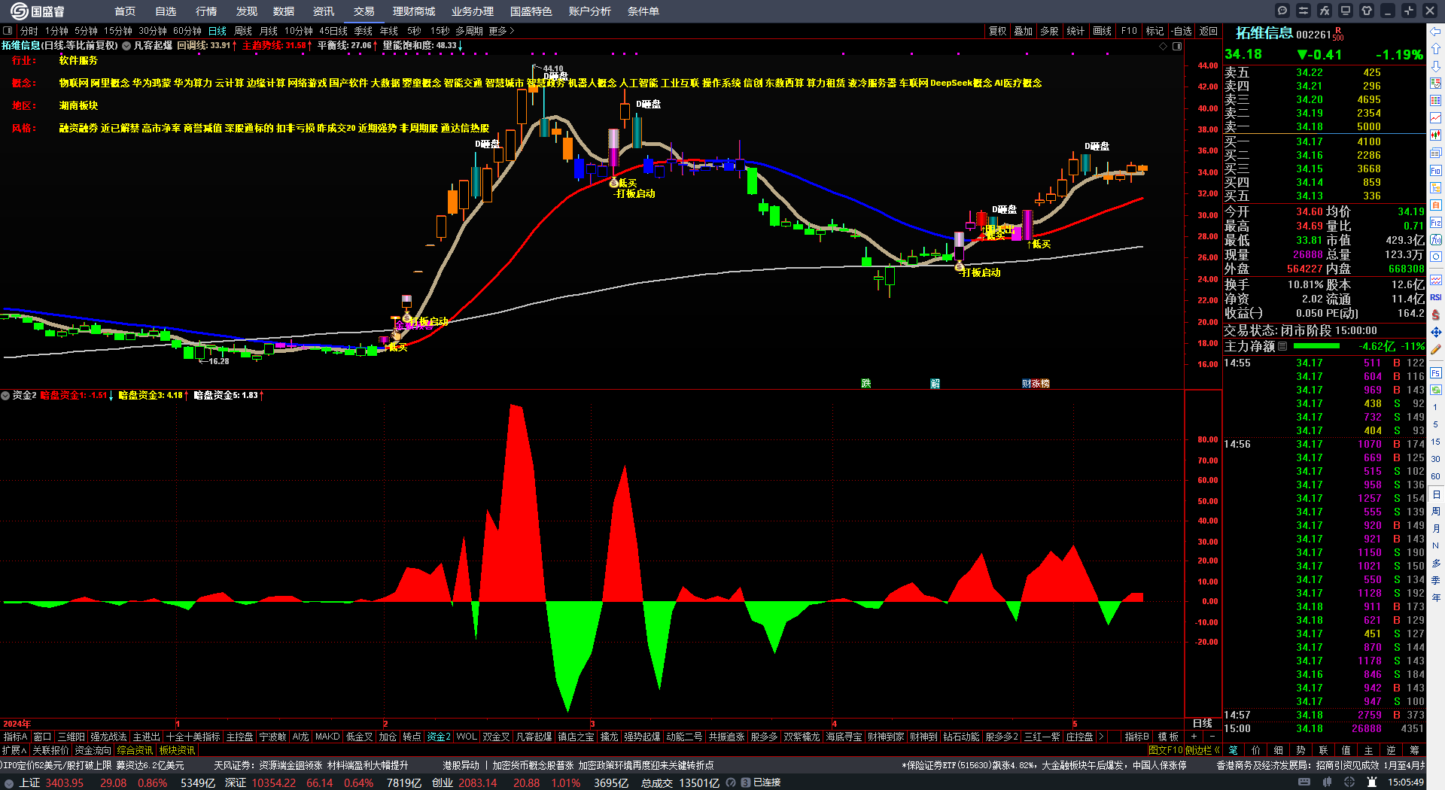Image resolution: width=1445 pixels, height=790 pixels.
Task: Open the 理财商城 menu
Action: click(x=414, y=11)
